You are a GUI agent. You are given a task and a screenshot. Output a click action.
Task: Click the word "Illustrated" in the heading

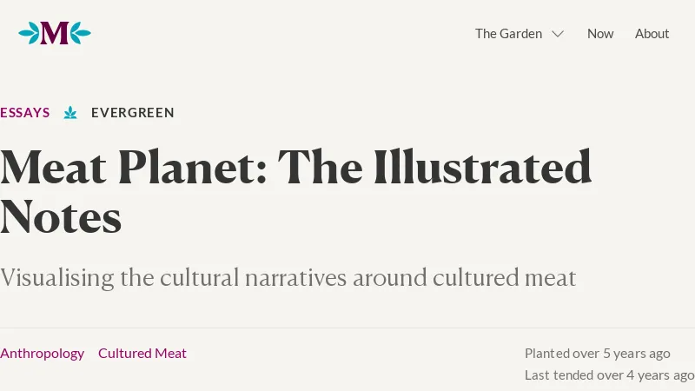pyautogui.click(x=483, y=169)
